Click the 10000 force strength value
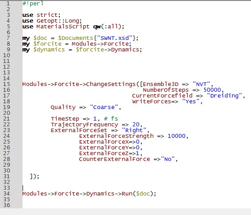Screen dimensions: 251x215 (177, 136)
